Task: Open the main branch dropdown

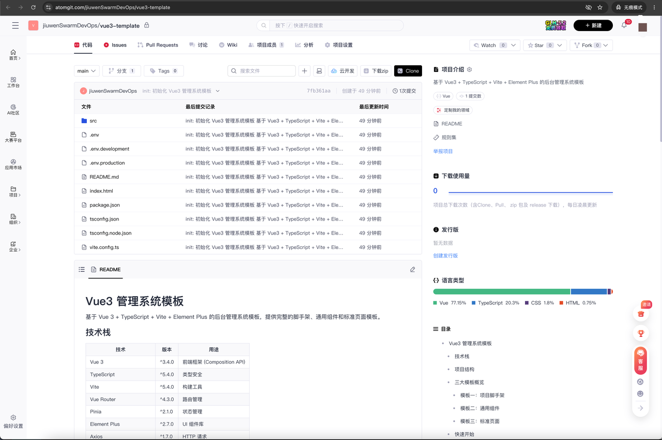Action: (x=86, y=71)
